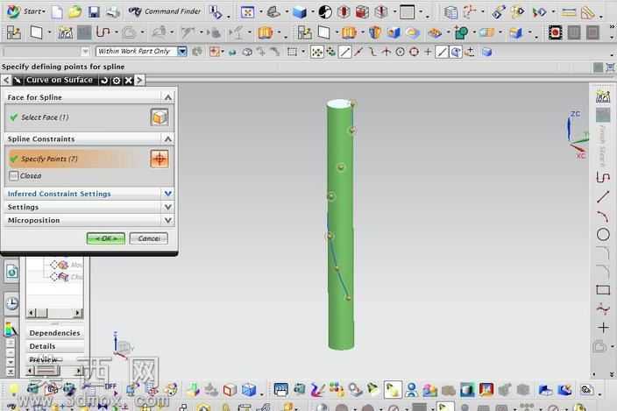The width and height of the screenshot is (617, 411).
Task: Open the selection scope dropdown
Action: point(181,51)
